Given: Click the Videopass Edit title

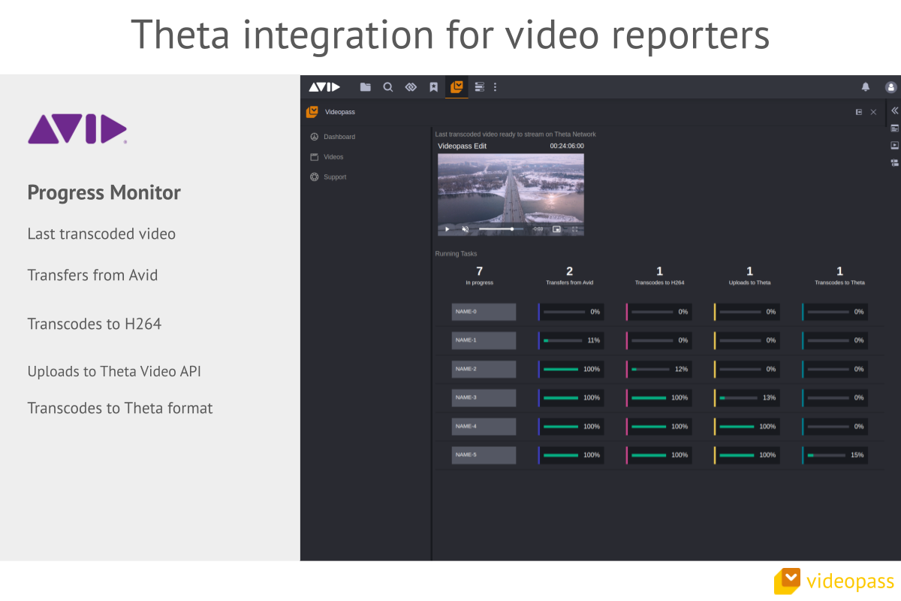Looking at the screenshot, I should tap(463, 146).
